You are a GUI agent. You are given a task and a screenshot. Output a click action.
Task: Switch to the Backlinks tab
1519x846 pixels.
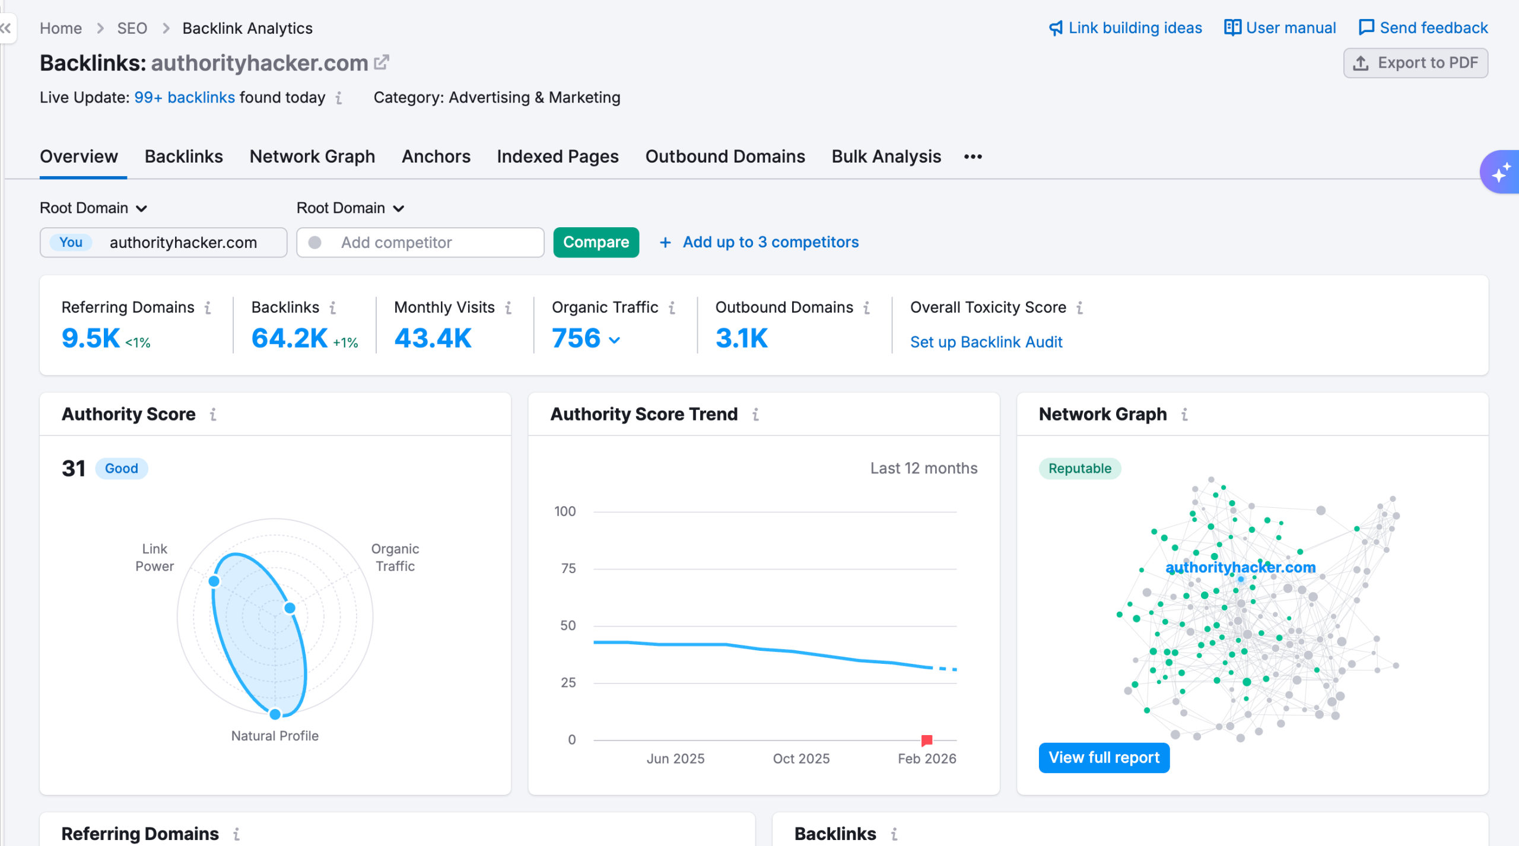pos(184,156)
